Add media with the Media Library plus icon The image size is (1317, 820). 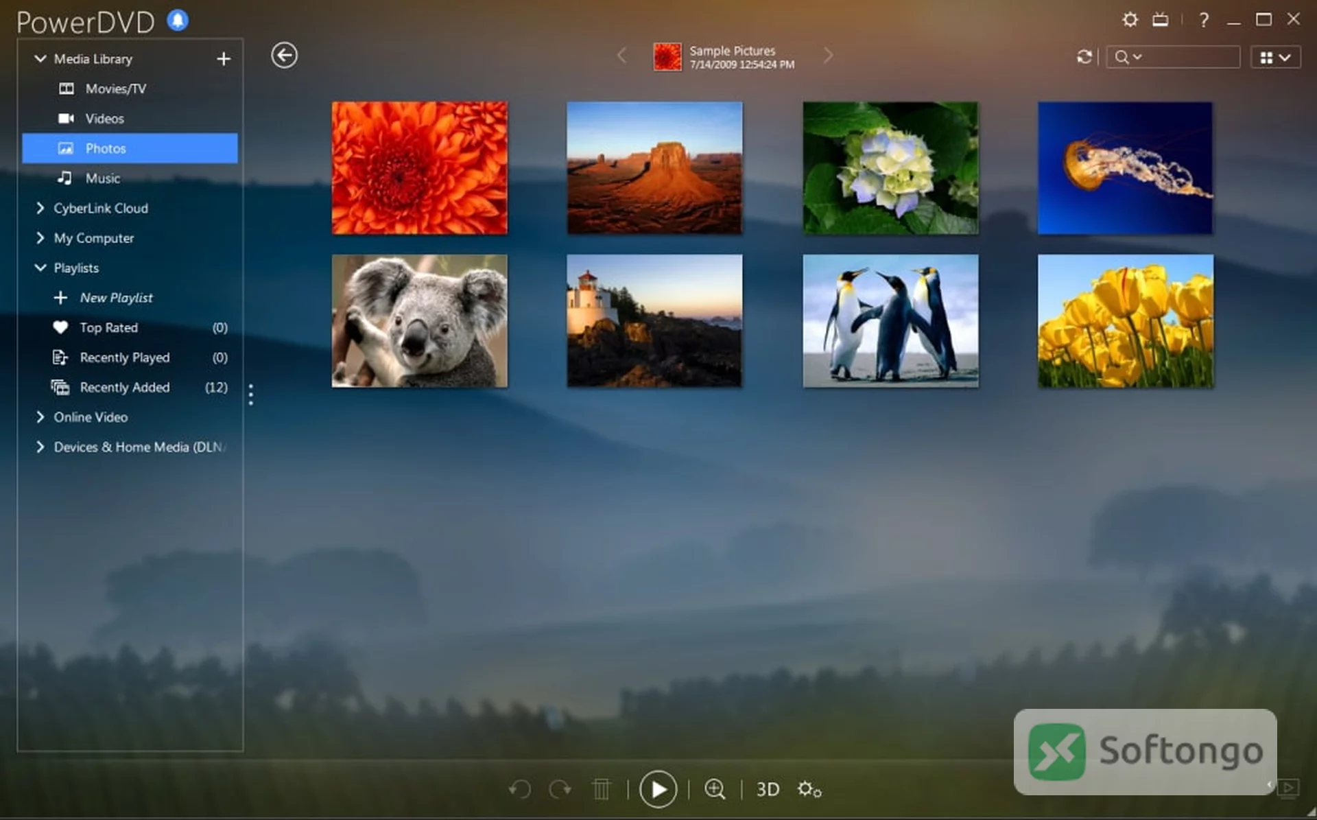click(224, 59)
